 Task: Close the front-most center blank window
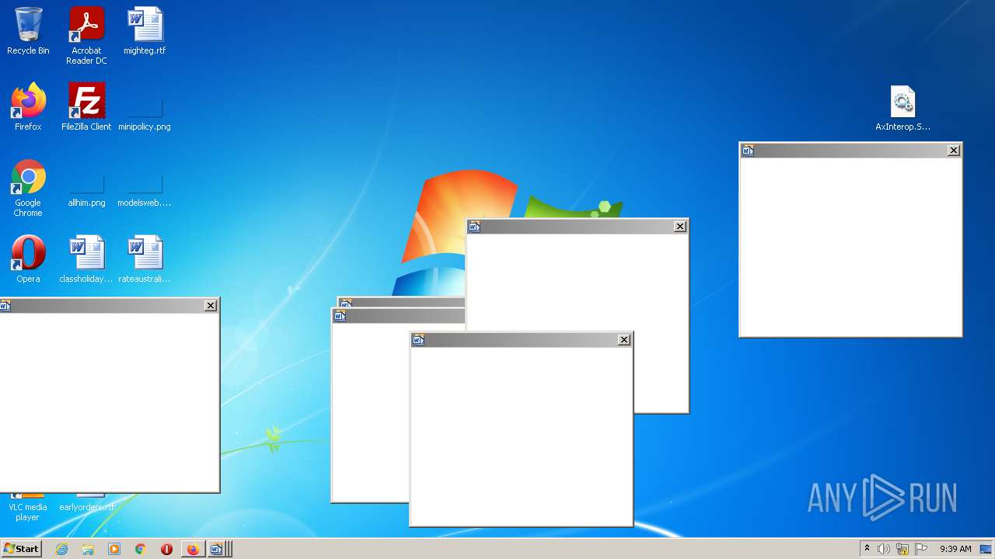coord(624,340)
